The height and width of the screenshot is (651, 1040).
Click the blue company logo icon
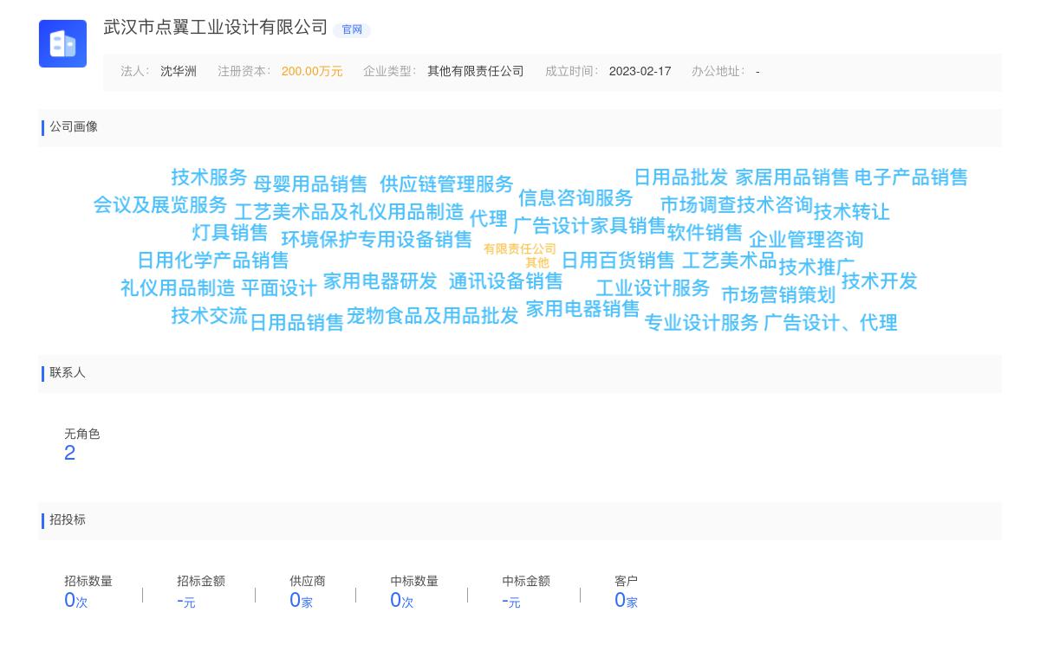pyautogui.click(x=62, y=43)
